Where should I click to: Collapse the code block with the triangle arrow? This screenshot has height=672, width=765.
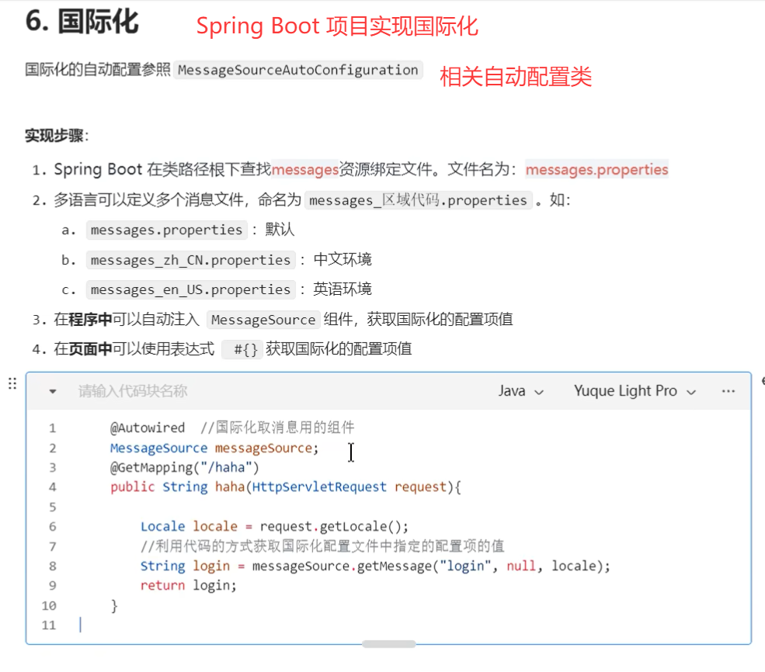pyautogui.click(x=53, y=391)
